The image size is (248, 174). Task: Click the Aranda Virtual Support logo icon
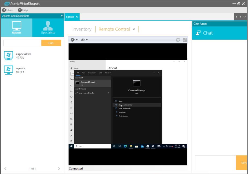coord(7,3)
